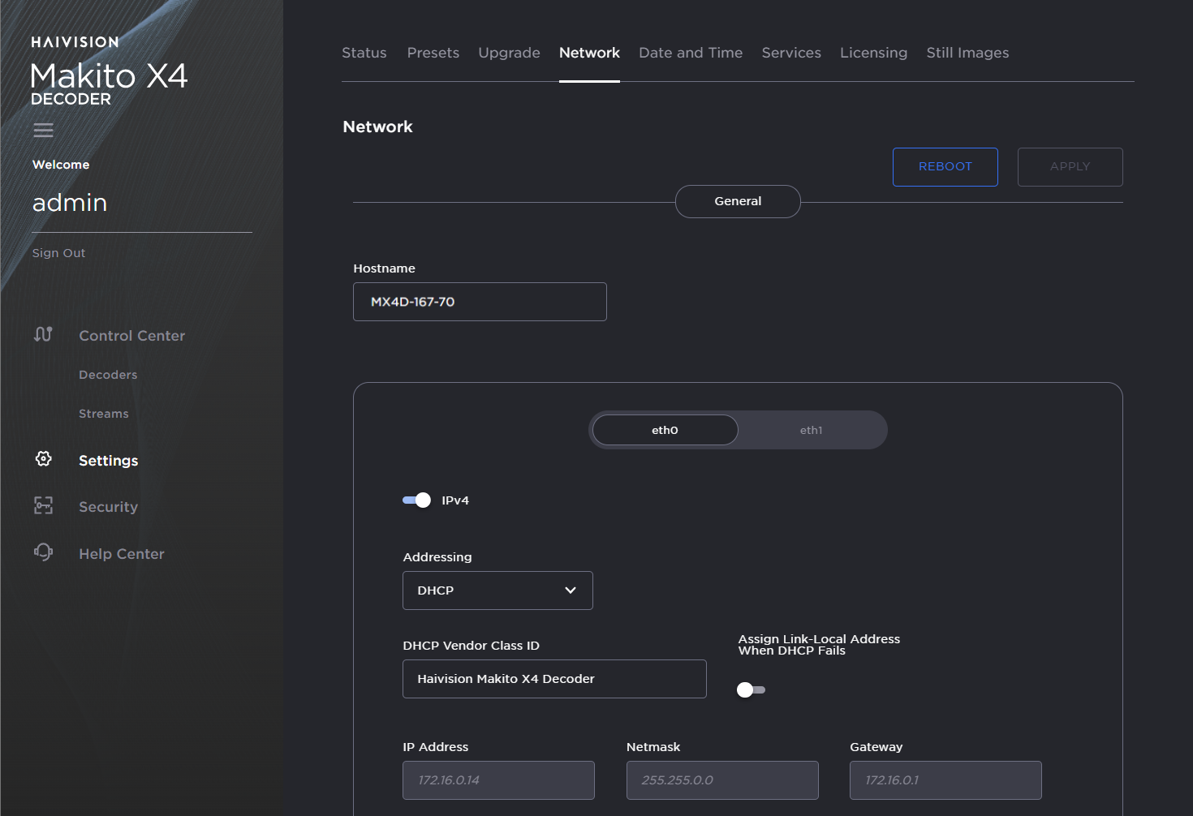1193x816 pixels.
Task: Select the Gateway address field
Action: click(x=945, y=779)
